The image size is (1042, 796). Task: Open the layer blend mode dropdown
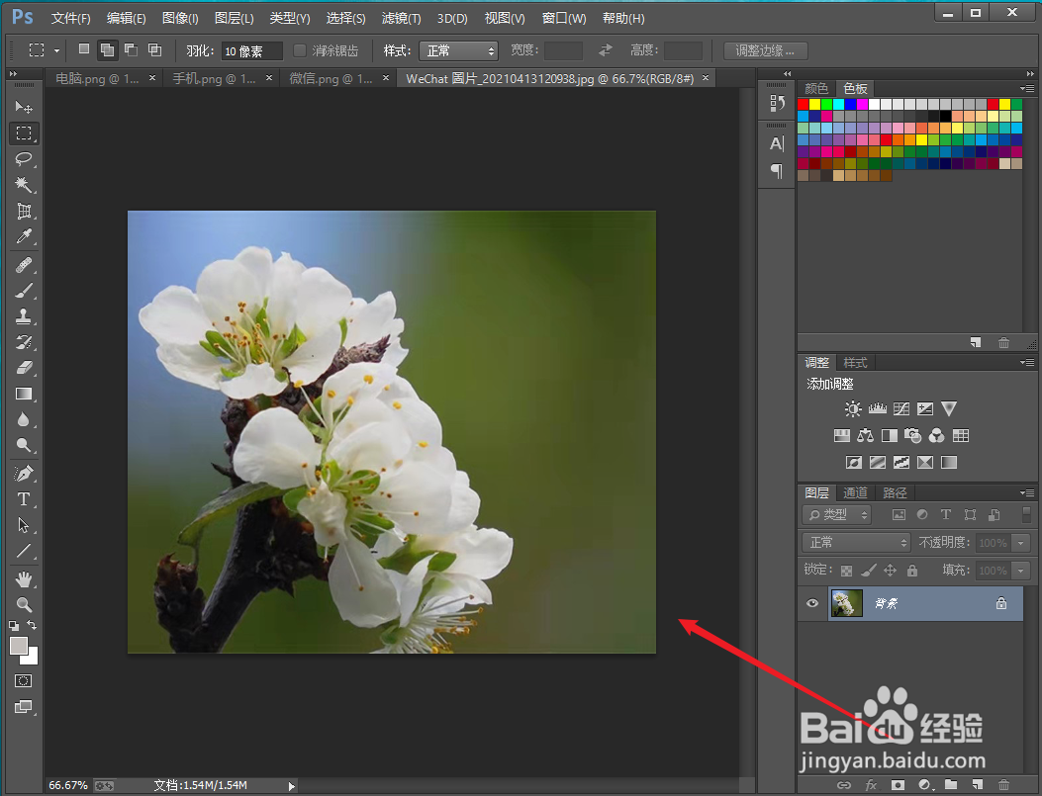click(x=856, y=543)
